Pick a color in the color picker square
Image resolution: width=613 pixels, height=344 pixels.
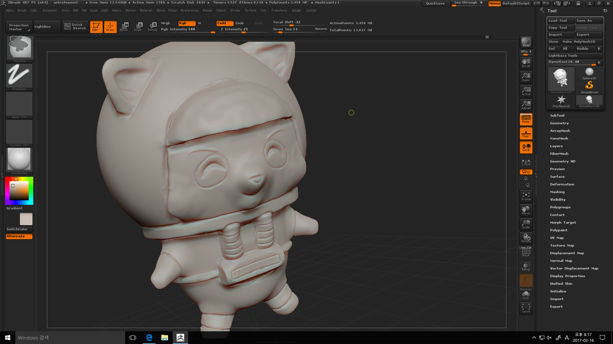tap(19, 191)
